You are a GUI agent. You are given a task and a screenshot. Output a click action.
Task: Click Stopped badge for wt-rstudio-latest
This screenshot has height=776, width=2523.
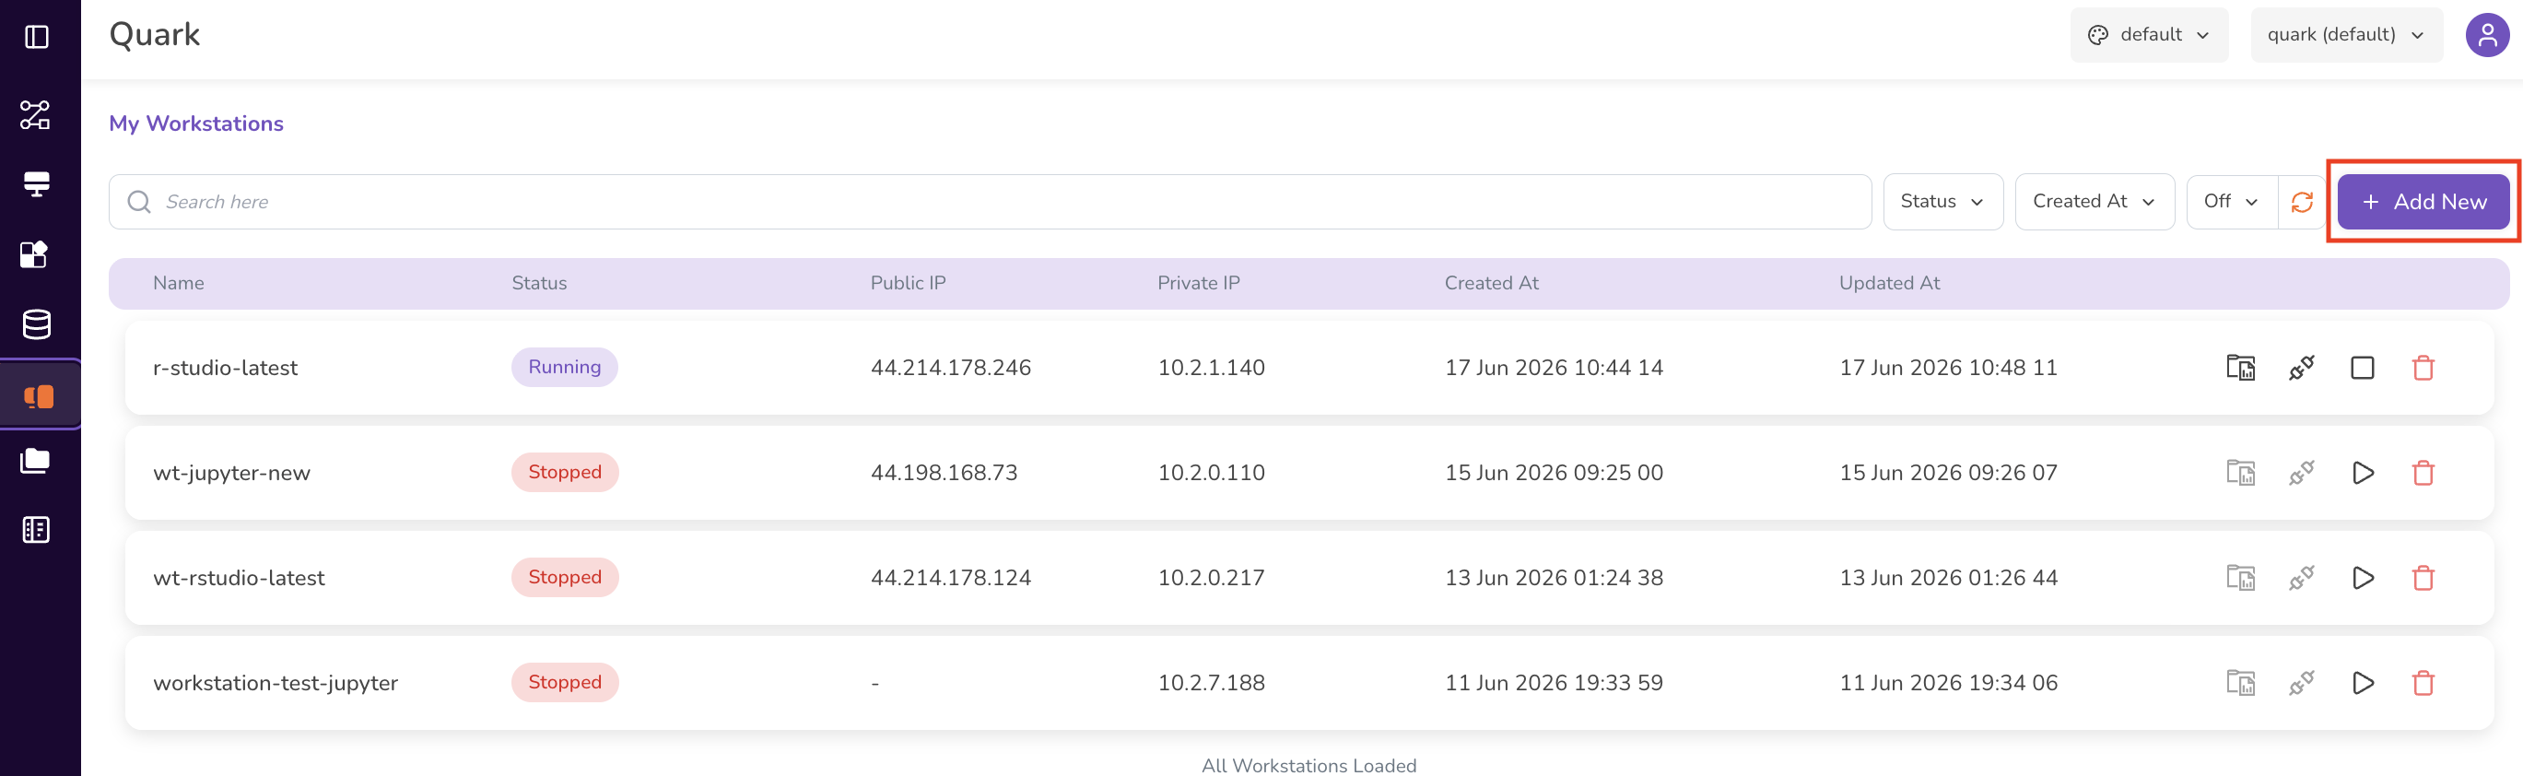(564, 577)
